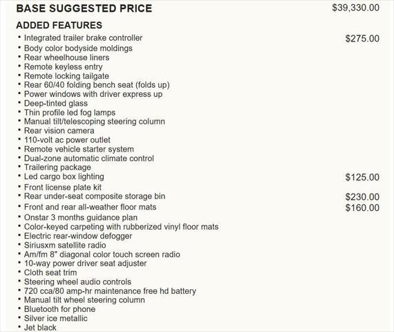Viewport: 394px width, 332px height.
Task: Click the $125.00 cargo lighting price
Action: (x=362, y=177)
